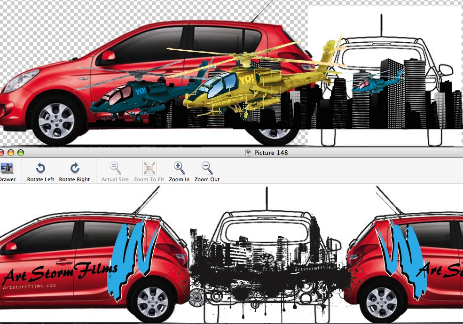Hit the Zoom Out magnifier
The width and height of the screenshot is (463, 324).
207,169
